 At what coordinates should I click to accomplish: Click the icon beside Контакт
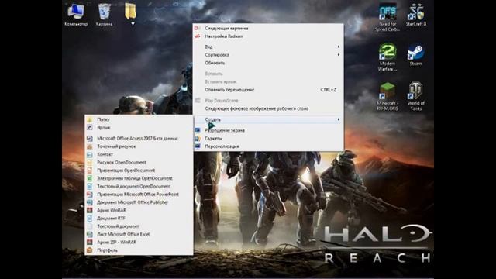pyautogui.click(x=90, y=154)
